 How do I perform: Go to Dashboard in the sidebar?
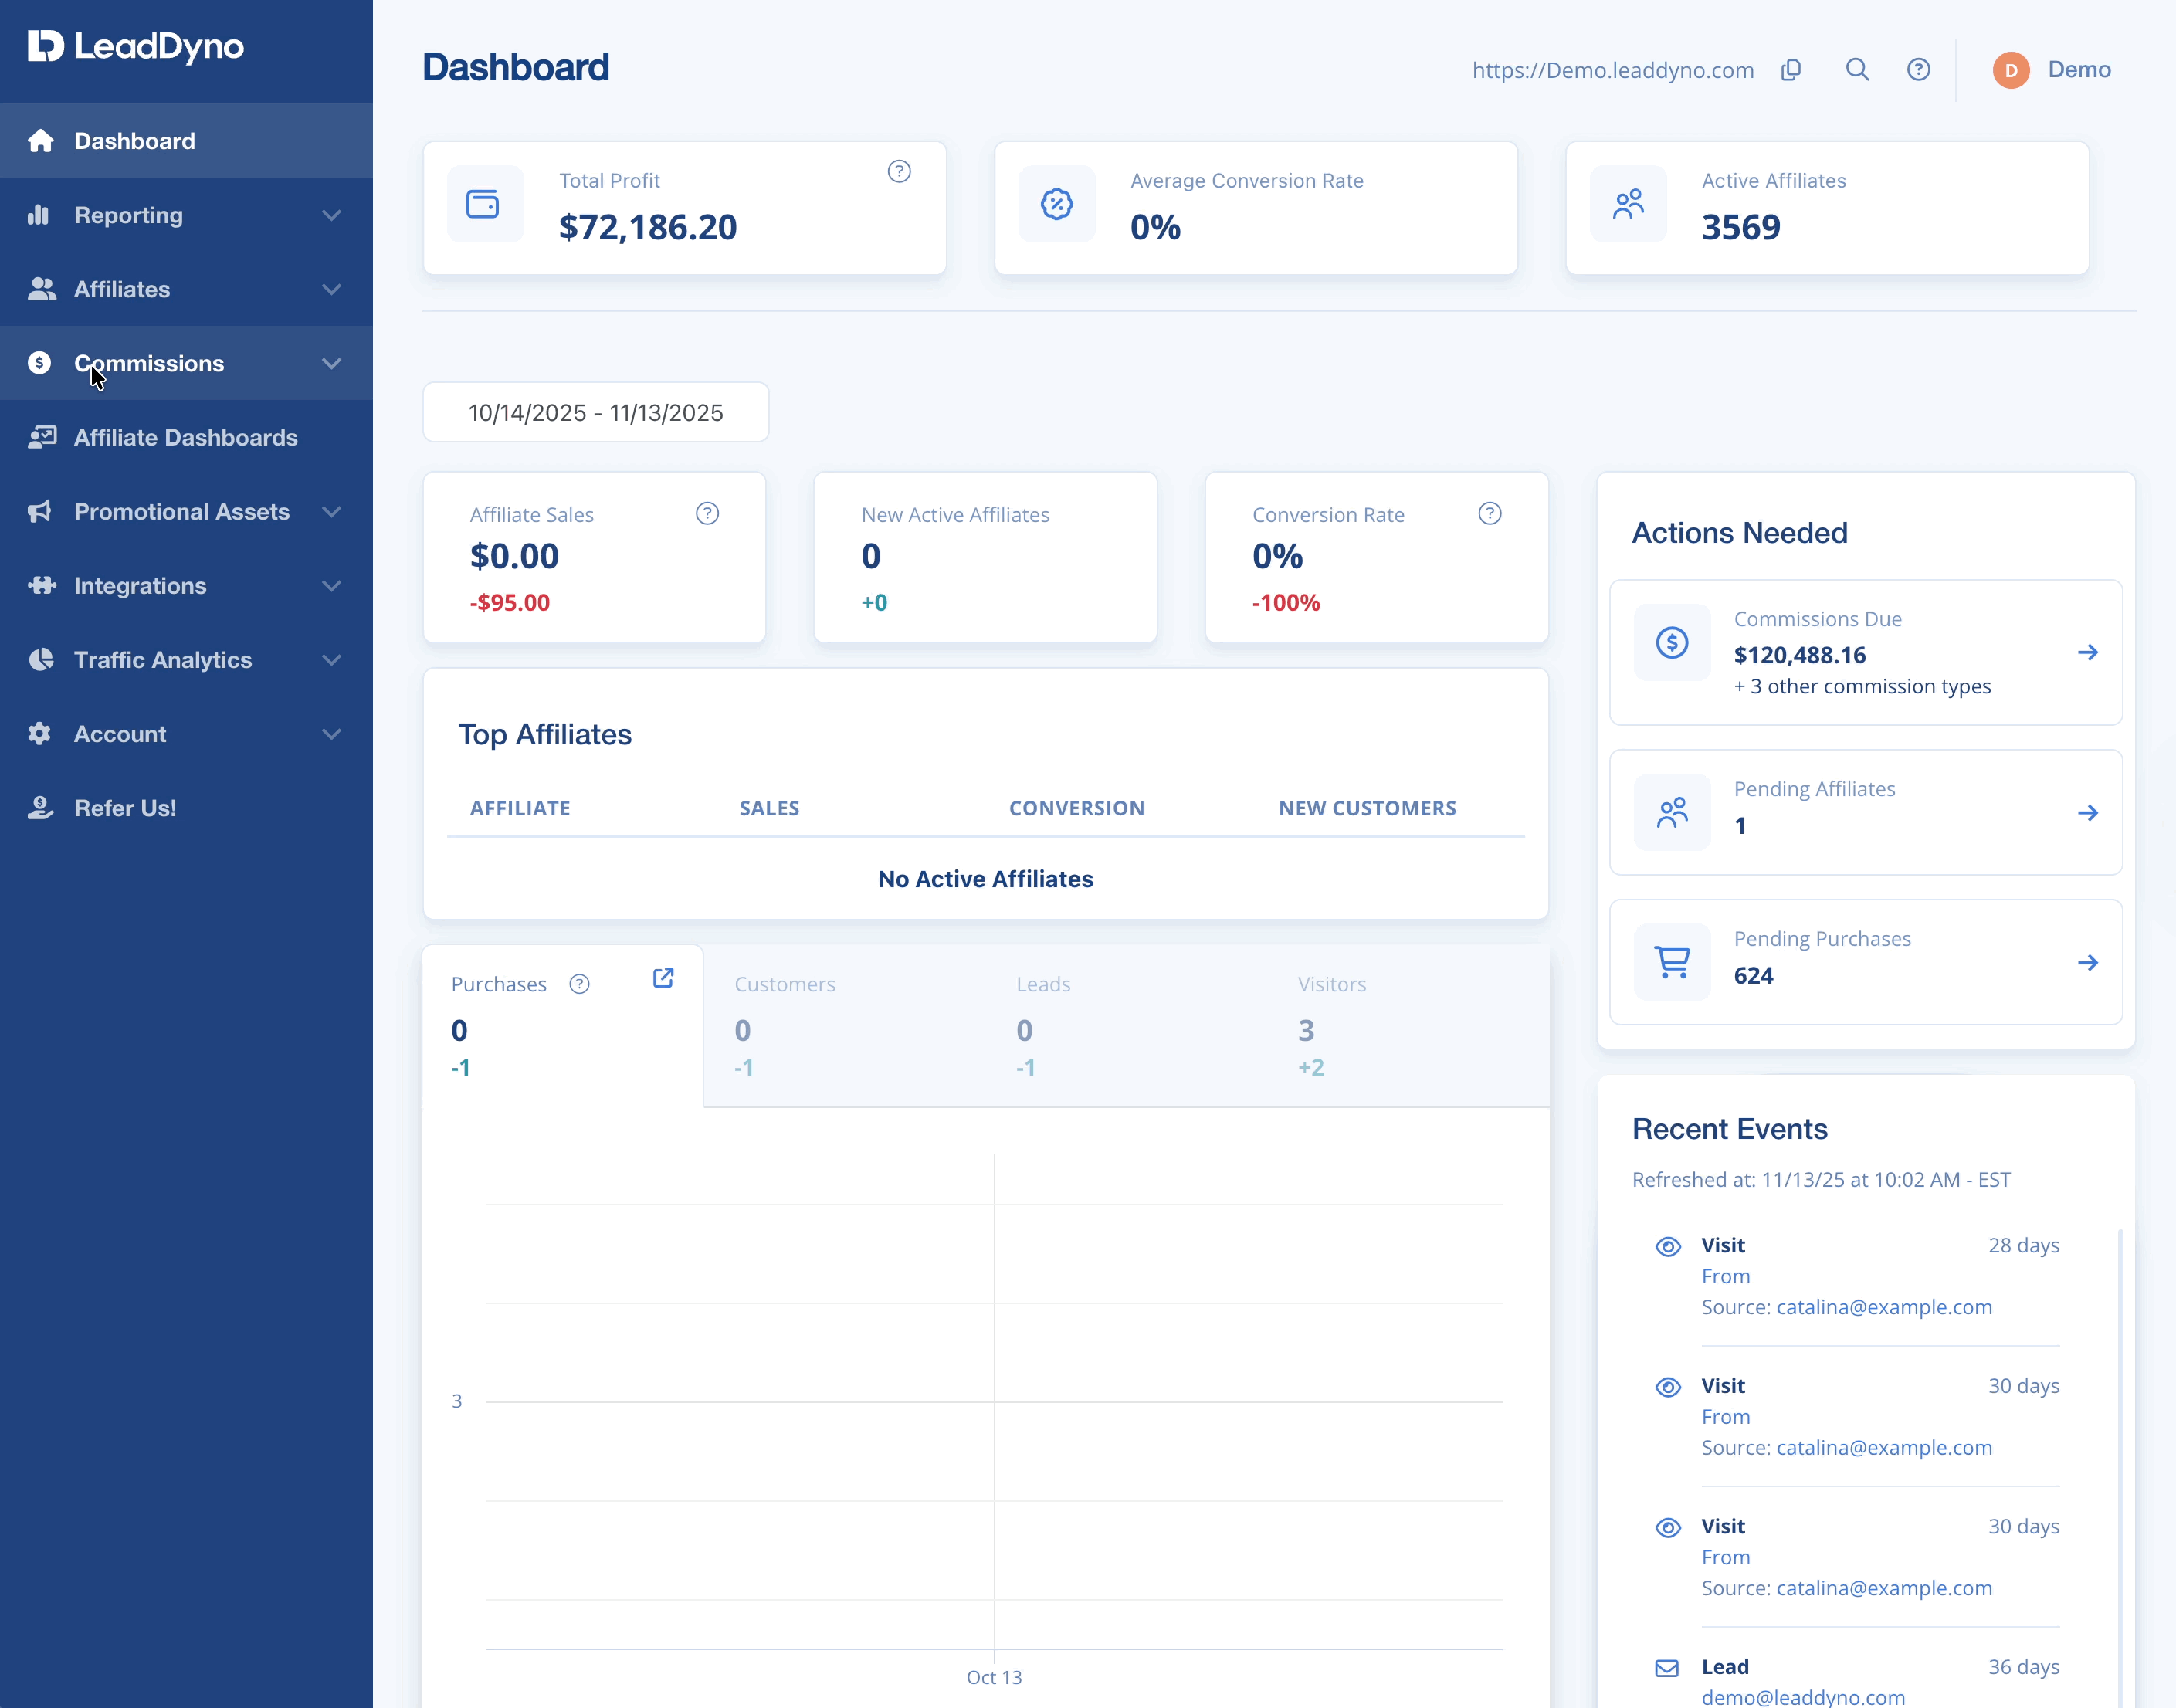click(x=186, y=141)
